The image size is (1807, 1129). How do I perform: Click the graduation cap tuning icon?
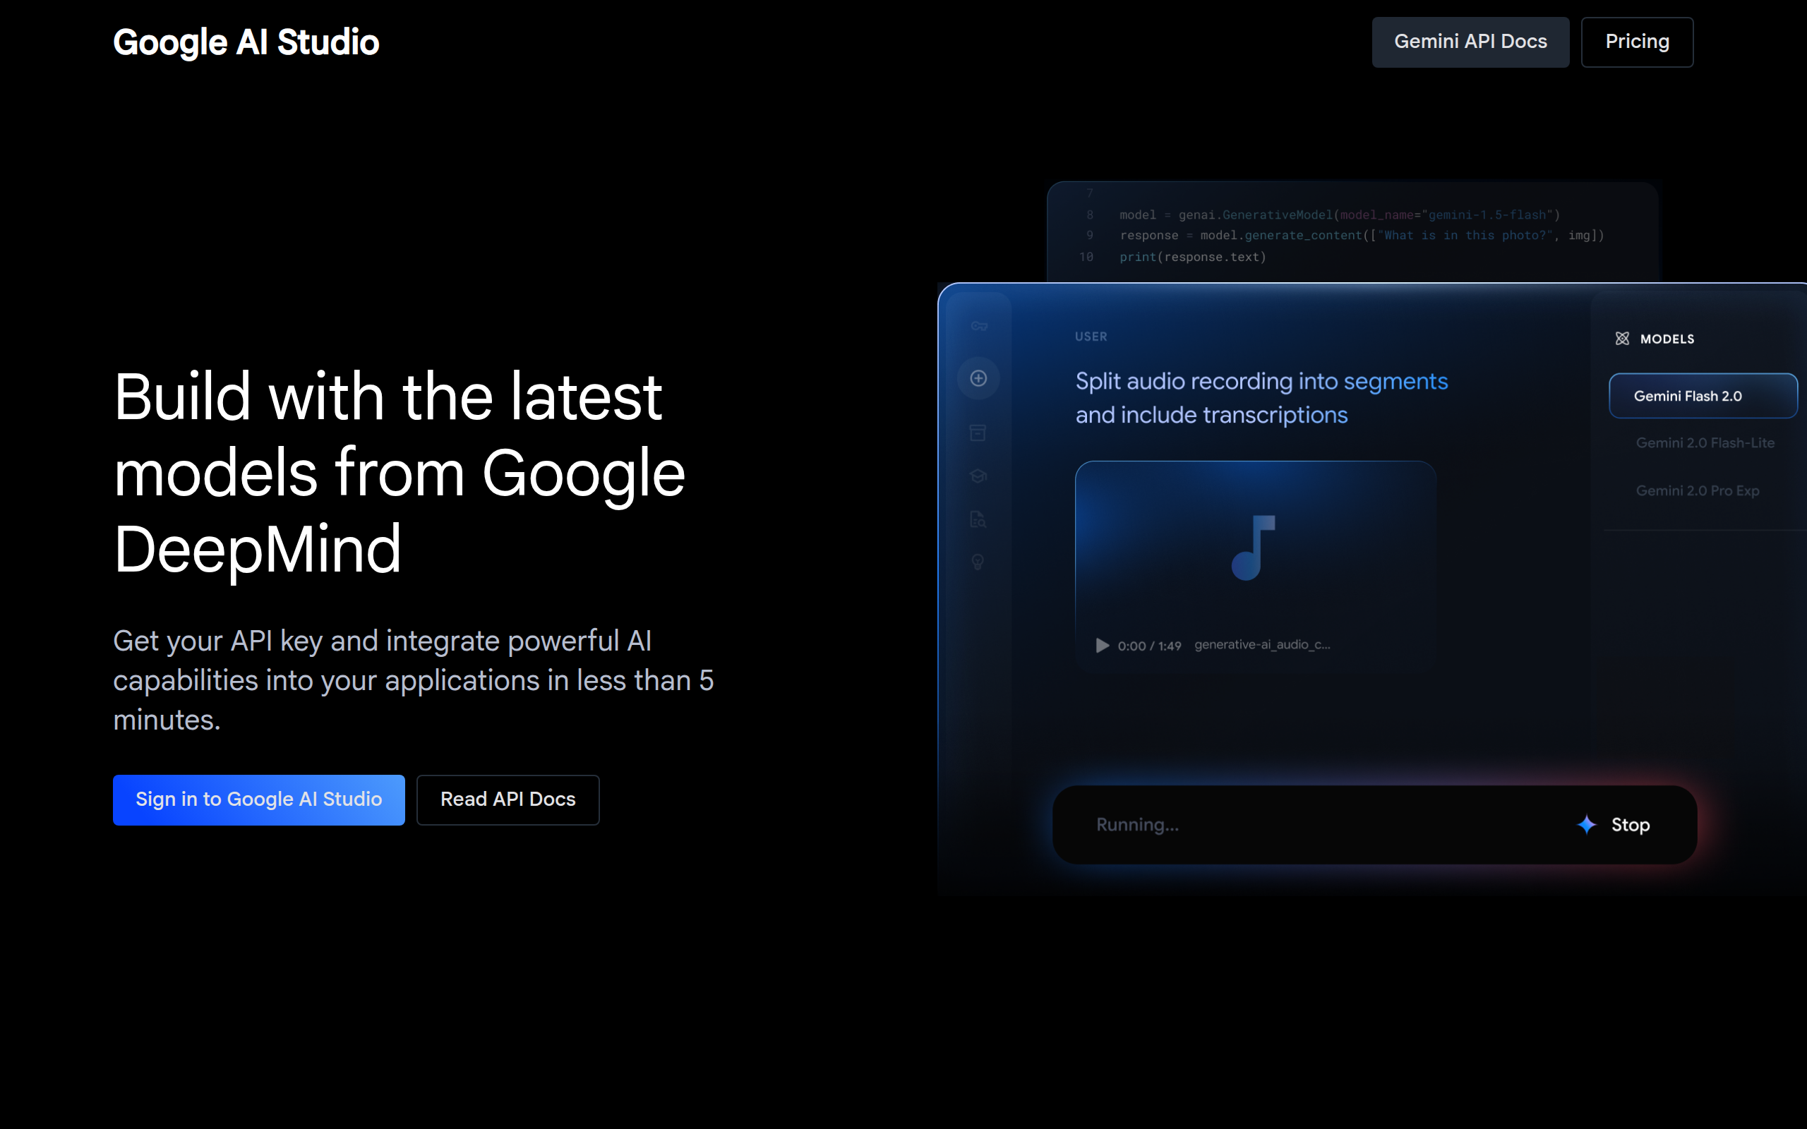coord(978,476)
